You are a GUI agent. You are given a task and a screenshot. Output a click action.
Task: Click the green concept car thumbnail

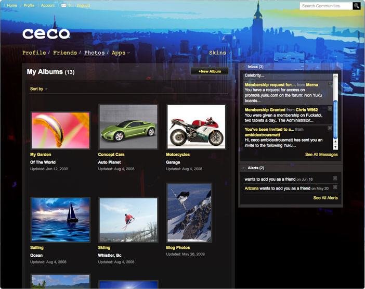128,127
